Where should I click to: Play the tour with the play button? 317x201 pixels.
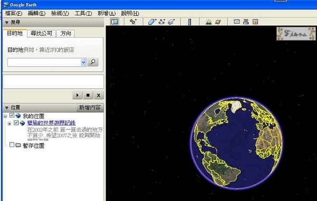pos(77,95)
